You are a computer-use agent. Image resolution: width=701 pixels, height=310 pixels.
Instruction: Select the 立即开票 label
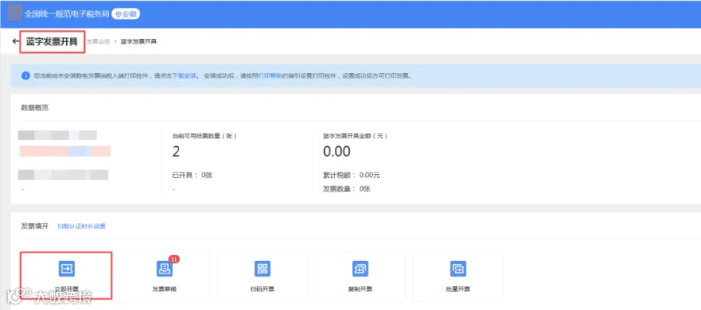click(x=66, y=289)
